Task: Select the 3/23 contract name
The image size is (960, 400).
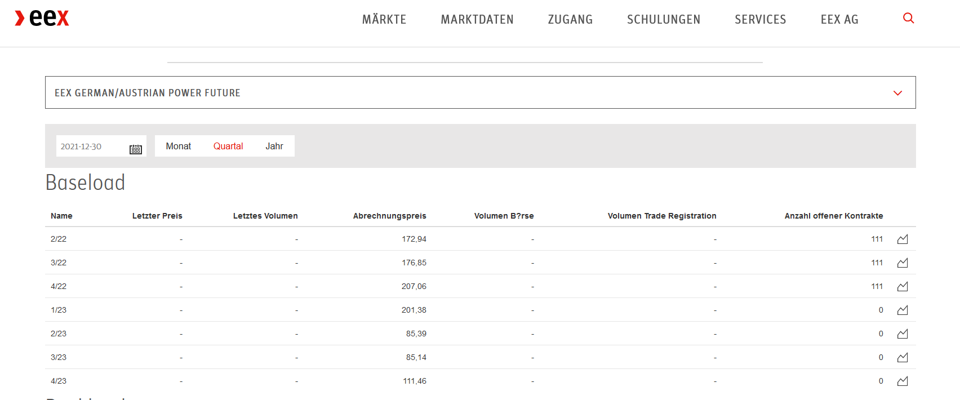Action: click(x=59, y=357)
